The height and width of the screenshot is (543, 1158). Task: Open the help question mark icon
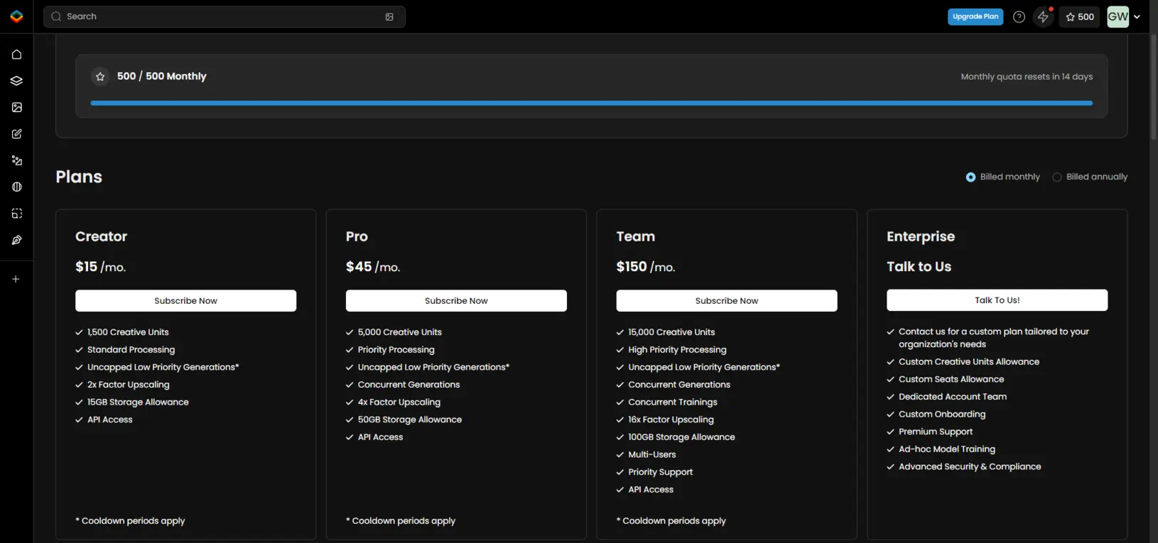coord(1019,17)
